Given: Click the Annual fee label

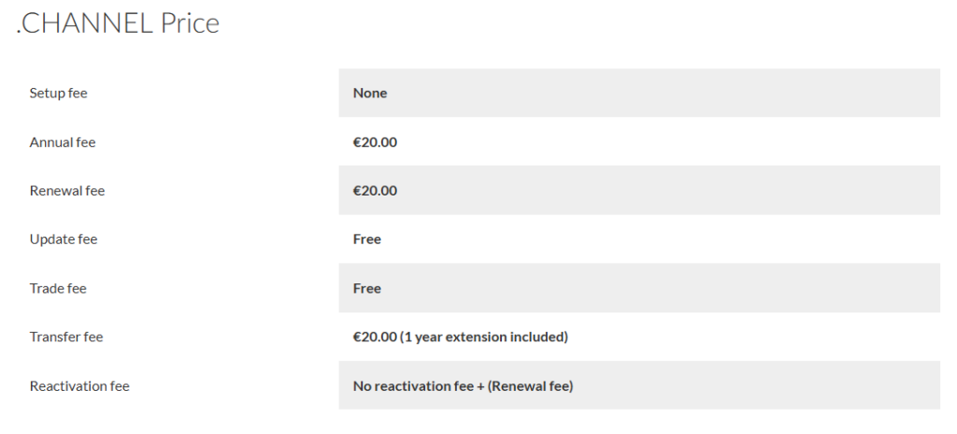Looking at the screenshot, I should tap(62, 142).
